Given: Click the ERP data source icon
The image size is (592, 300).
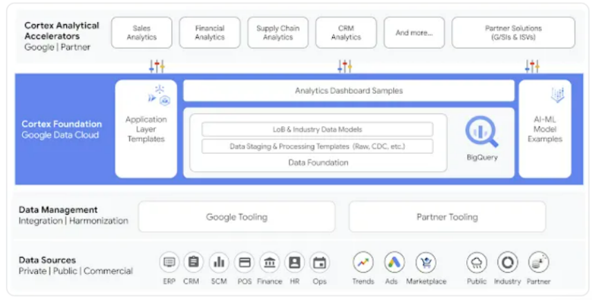Looking at the screenshot, I should (169, 262).
